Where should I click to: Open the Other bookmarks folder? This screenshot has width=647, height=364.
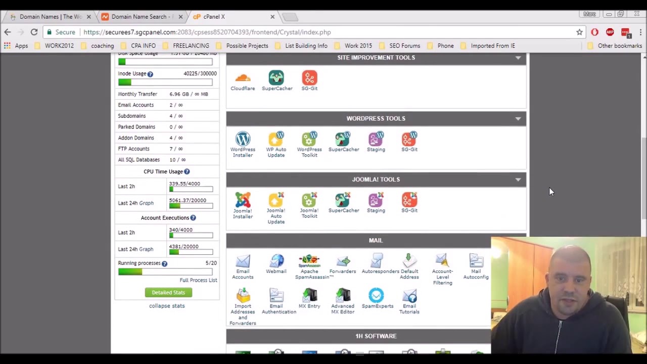pyautogui.click(x=614, y=46)
